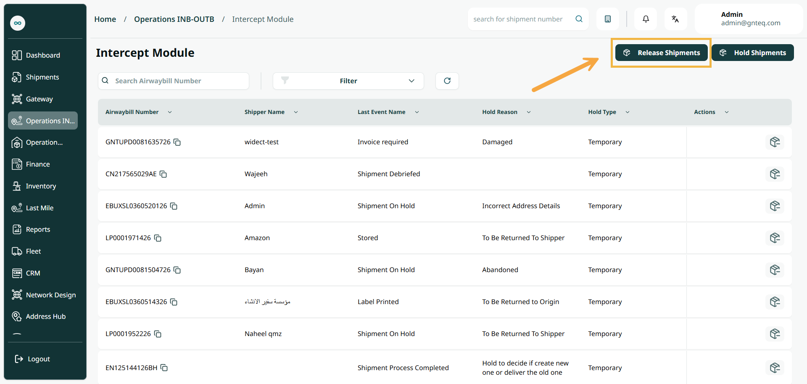Go to Fleet in sidebar
Image resolution: width=807 pixels, height=384 pixels.
point(43,251)
